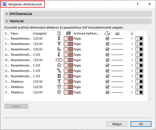Uncheck the checkbox in row O
The image size is (156, 130).
point(107,60)
